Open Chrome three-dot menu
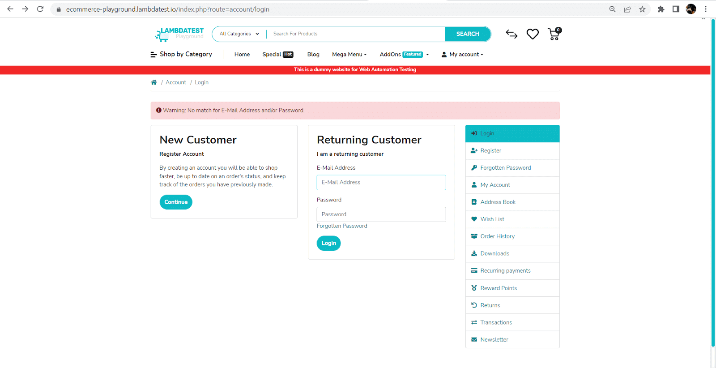Screen dimensions: 716x368 point(706,9)
